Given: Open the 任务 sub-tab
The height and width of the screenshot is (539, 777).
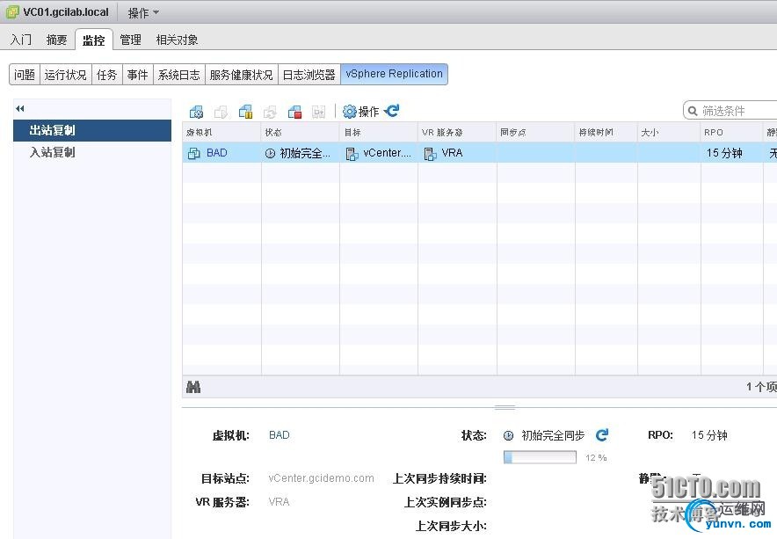Looking at the screenshot, I should (x=107, y=75).
